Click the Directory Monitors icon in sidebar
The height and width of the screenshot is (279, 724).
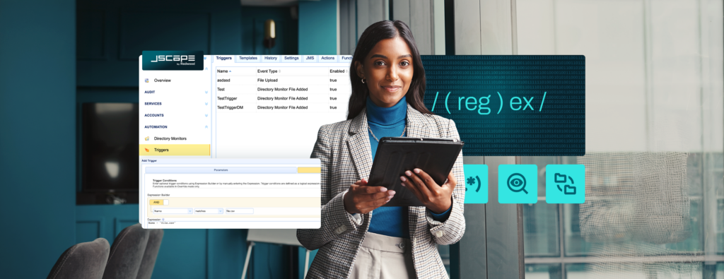147,138
